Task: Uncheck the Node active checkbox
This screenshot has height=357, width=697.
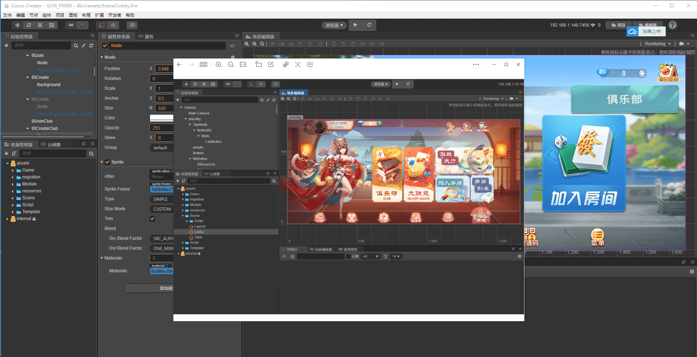Action: [x=105, y=46]
